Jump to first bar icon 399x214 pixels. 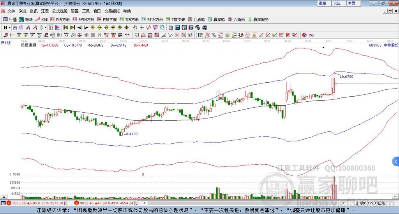point(66,28)
